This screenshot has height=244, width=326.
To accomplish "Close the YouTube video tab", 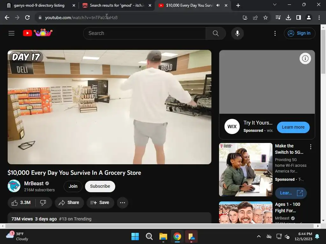I will tap(226, 5).
